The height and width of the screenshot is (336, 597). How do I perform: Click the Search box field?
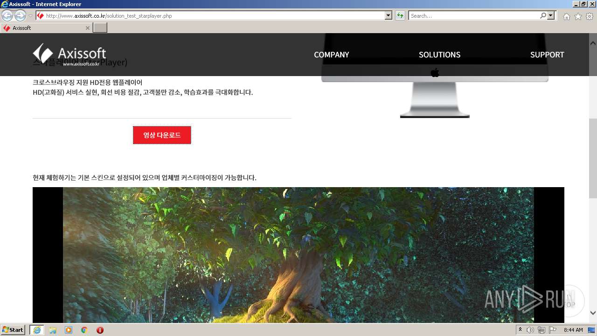click(x=473, y=16)
